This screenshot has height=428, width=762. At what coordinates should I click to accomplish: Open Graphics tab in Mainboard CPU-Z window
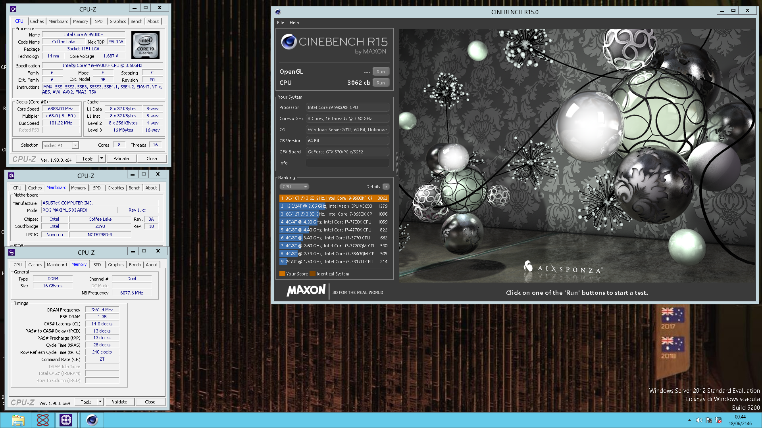point(116,188)
